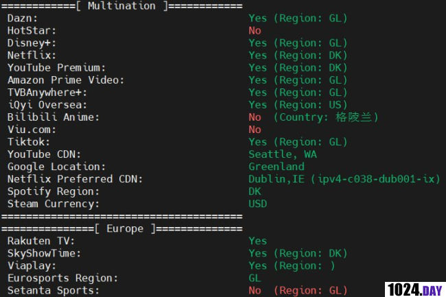Click the Seattle, WA CDN value
Viewport: 446px width, 297px height.
coord(283,154)
